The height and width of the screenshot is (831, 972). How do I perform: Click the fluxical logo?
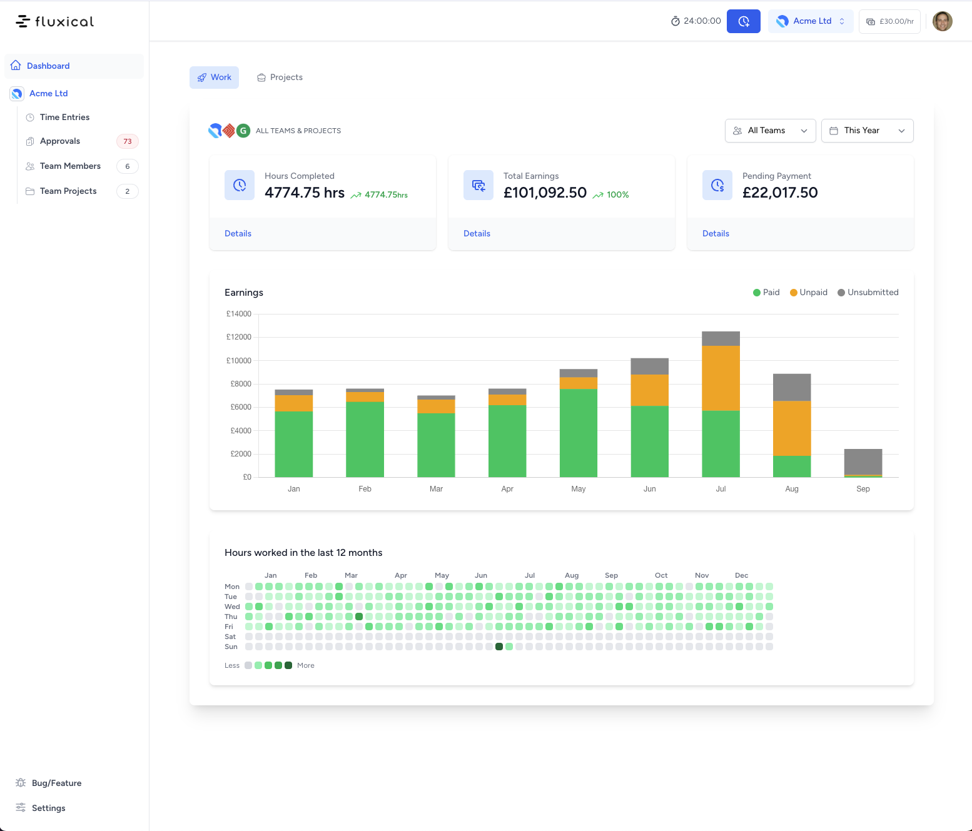[55, 22]
